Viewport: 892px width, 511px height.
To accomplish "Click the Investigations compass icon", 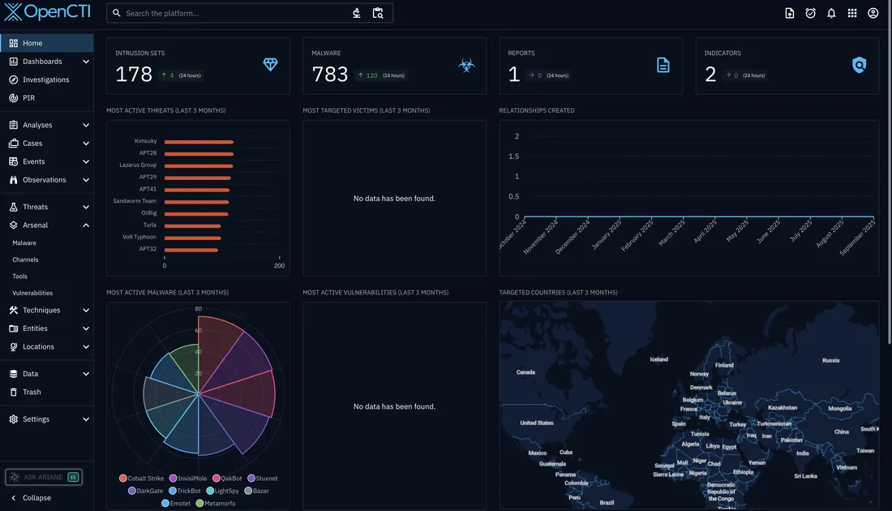I will (14, 79).
